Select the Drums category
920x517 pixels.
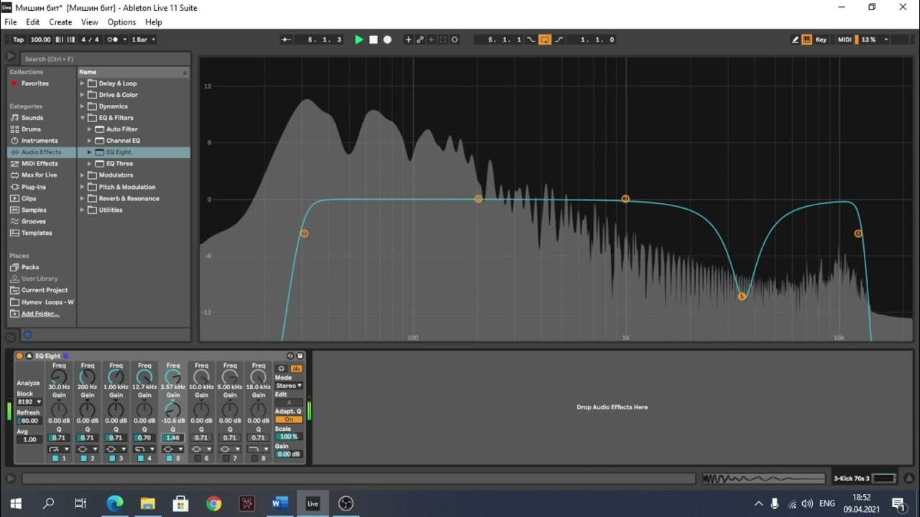(x=31, y=129)
